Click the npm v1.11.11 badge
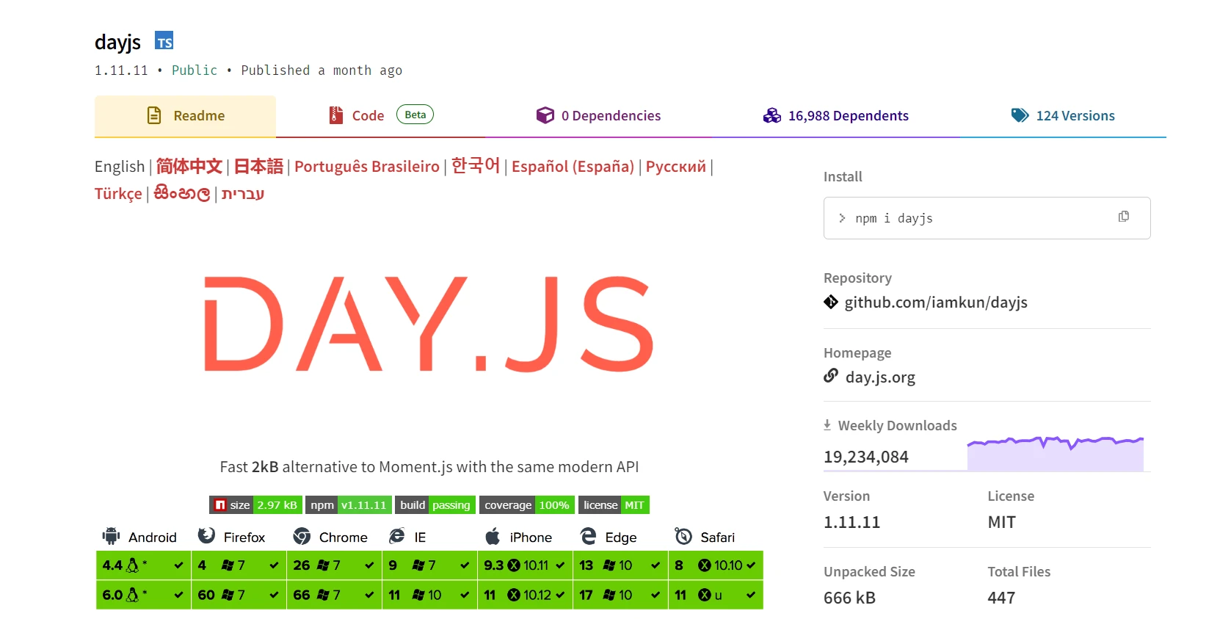The image size is (1231, 619). click(349, 505)
